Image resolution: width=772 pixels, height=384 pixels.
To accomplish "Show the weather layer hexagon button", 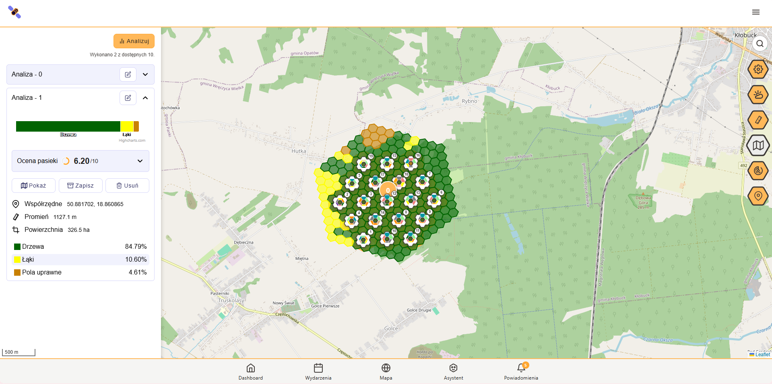I will [758, 95].
